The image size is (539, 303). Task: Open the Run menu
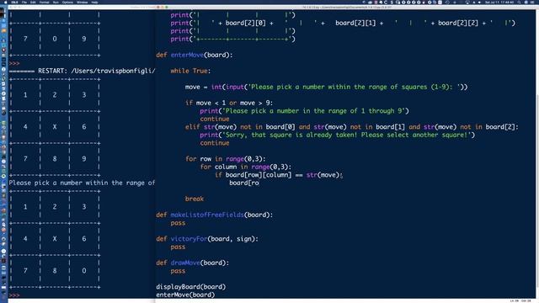tap(56, 2)
